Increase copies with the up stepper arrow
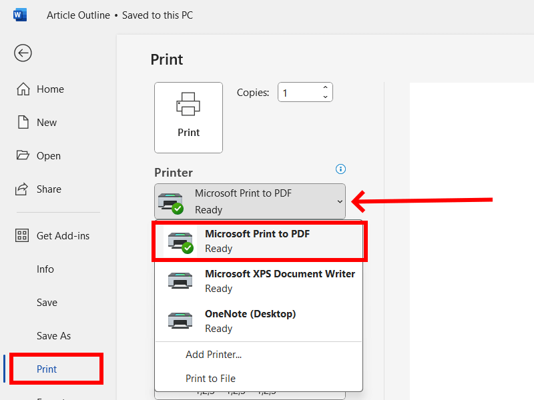Viewport: 534px width, 400px height. (x=325, y=87)
